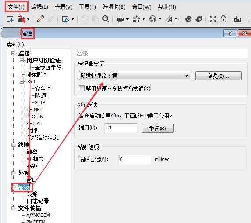Click the Lock screen padlock icon
The height and width of the screenshot is (223, 251).
[223, 19]
